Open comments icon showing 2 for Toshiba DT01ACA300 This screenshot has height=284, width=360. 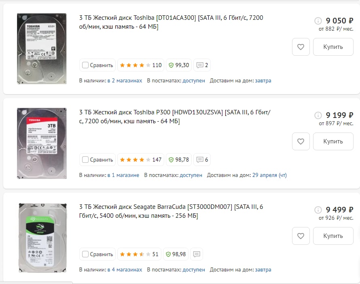click(x=202, y=65)
